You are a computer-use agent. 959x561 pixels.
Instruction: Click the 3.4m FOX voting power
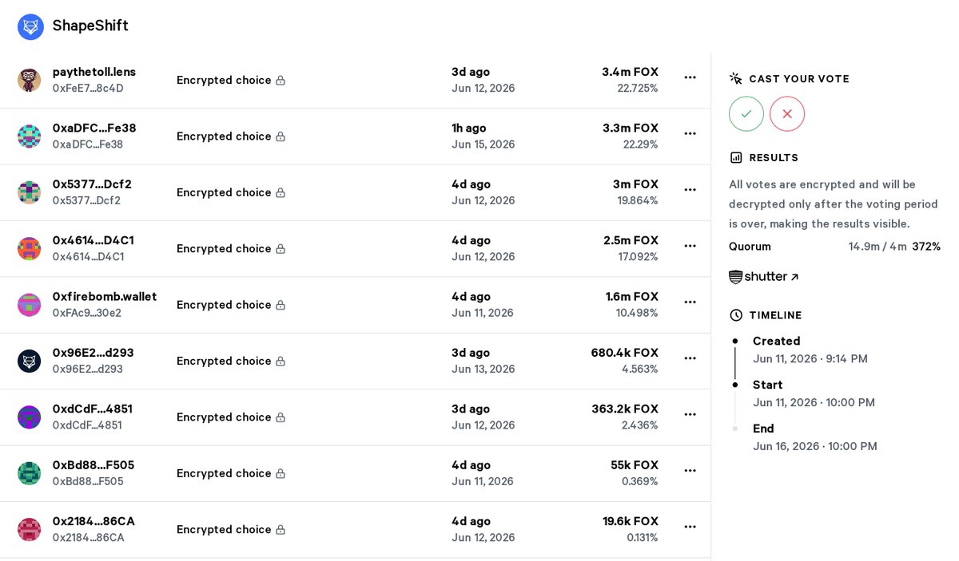point(631,72)
